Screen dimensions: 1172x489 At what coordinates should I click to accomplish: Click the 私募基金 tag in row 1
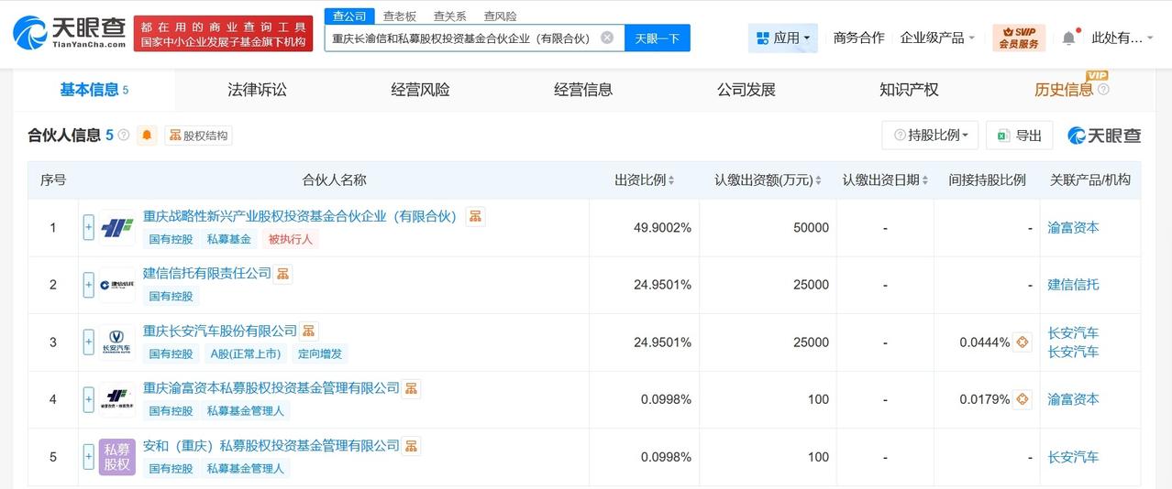point(228,239)
